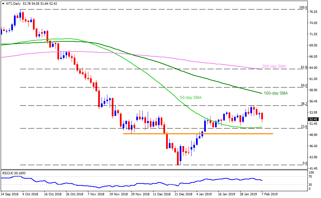Image resolution: width=321 pixels, height=198 pixels.
Task: Select the 50-day SMA label
Action: pos(190,97)
